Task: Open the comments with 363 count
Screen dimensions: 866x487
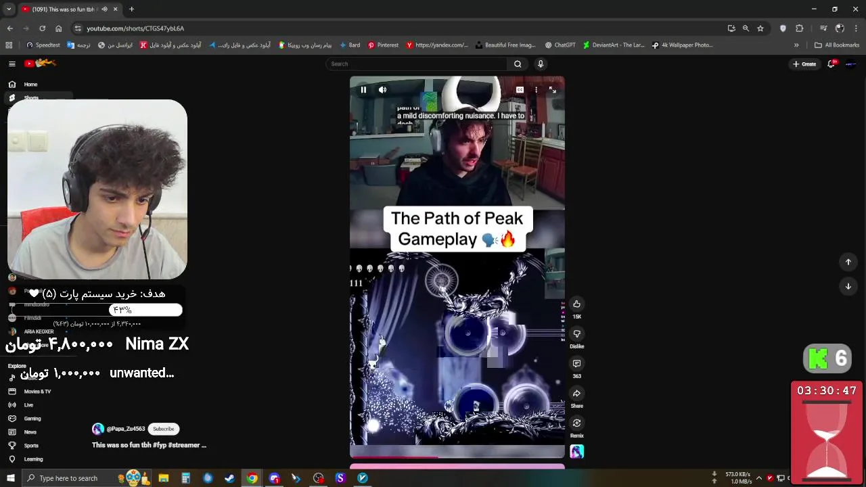Action: coord(576,364)
